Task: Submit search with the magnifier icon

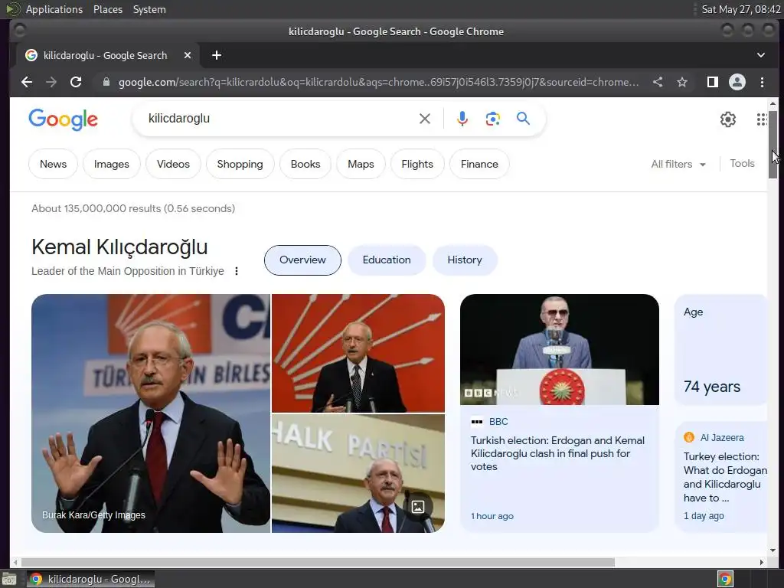Action: coord(523,119)
